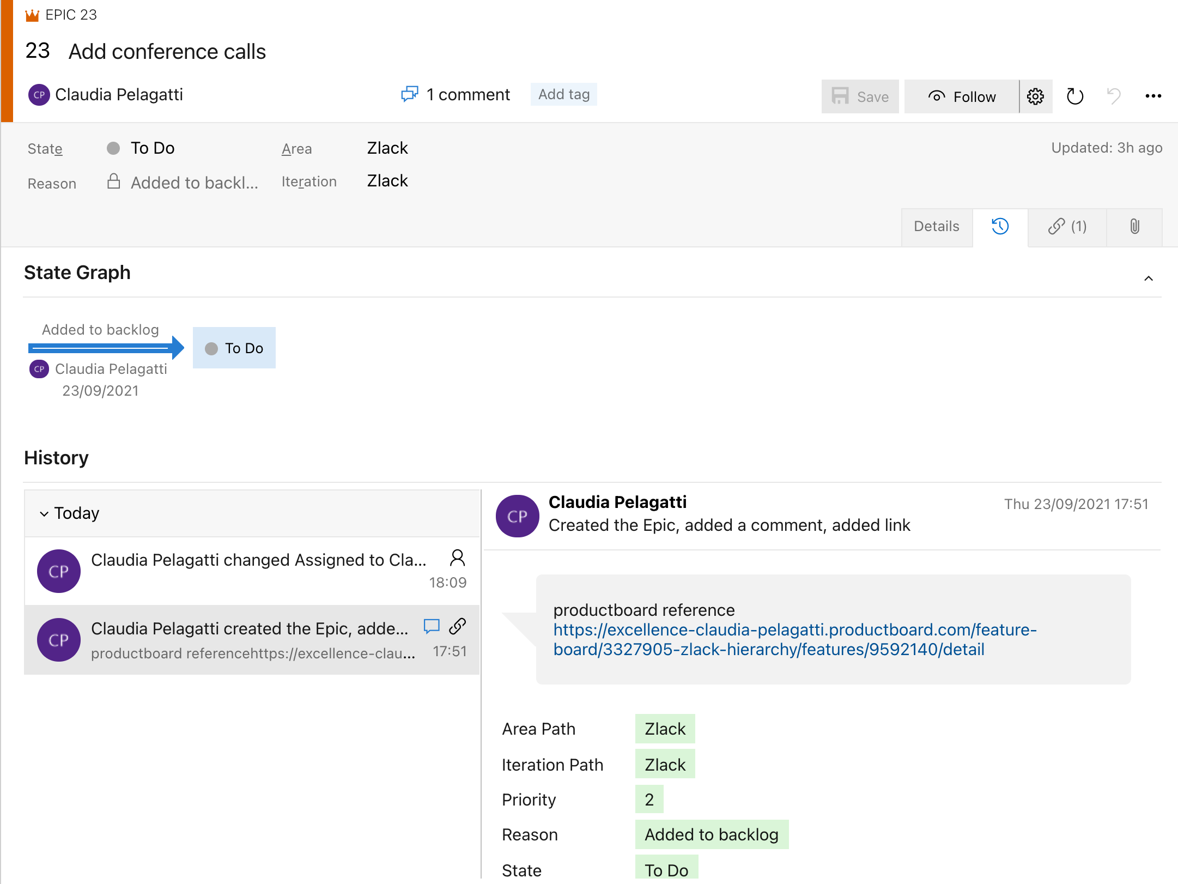Click the person icon on the assignment history entry
Screen dimensions: 1178x884
click(x=457, y=558)
